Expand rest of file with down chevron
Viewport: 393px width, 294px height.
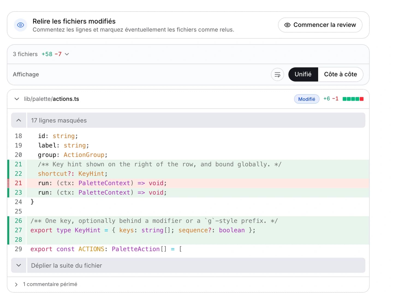click(x=19, y=265)
